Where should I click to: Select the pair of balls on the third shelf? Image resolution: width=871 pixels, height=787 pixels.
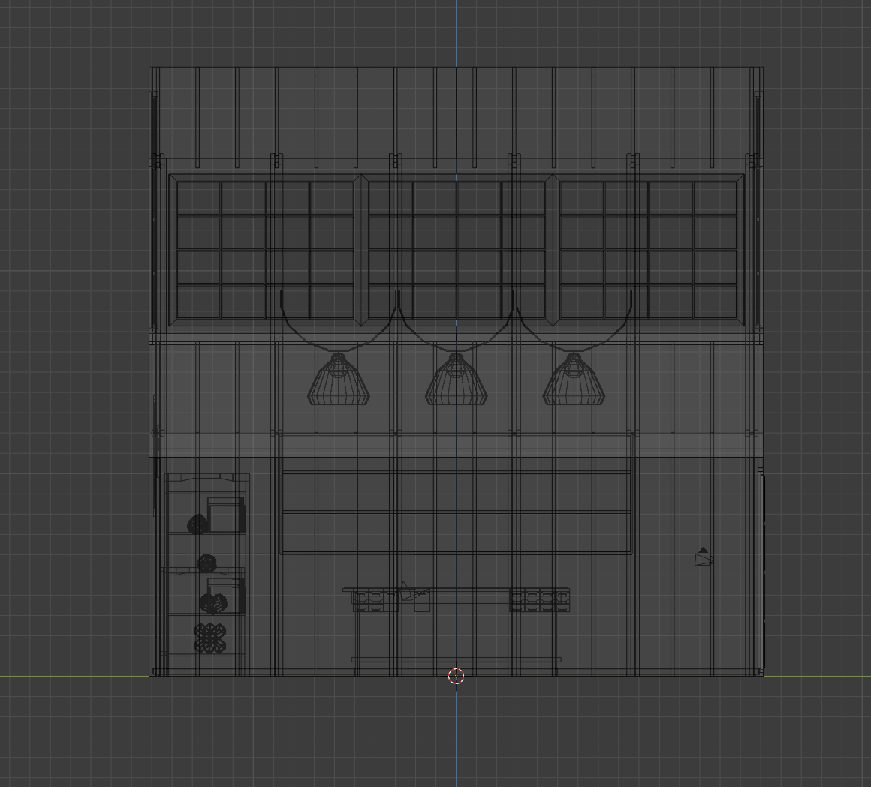[213, 603]
